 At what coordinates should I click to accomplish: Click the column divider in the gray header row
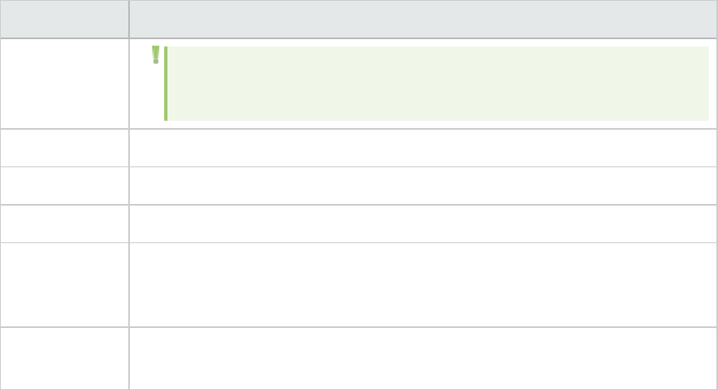click(129, 20)
